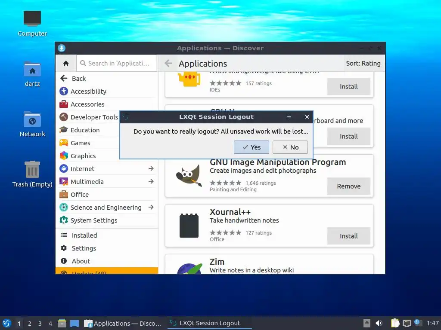Image resolution: width=441 pixels, height=330 pixels.
Task: Open the GNU Image Manipulation Program title
Action: 278,162
